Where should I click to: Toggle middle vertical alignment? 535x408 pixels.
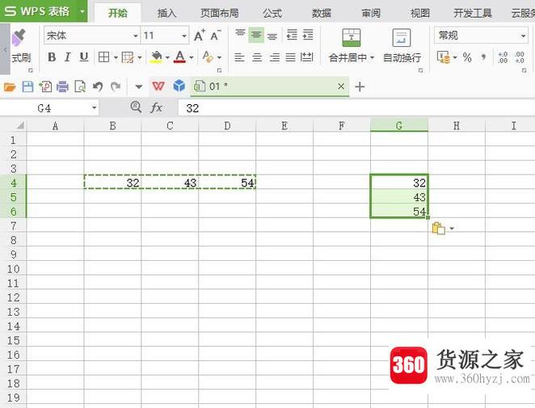click(x=256, y=35)
